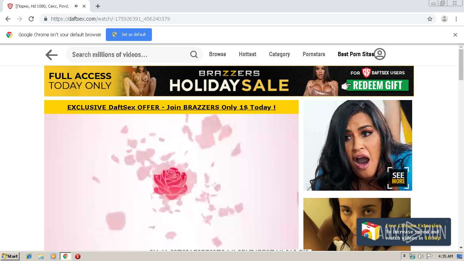This screenshot has height=261, width=464.
Task: Open the Best Porn Sites link
Action: coord(356,54)
